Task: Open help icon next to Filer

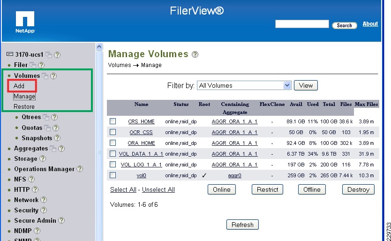Action: pos(41,65)
